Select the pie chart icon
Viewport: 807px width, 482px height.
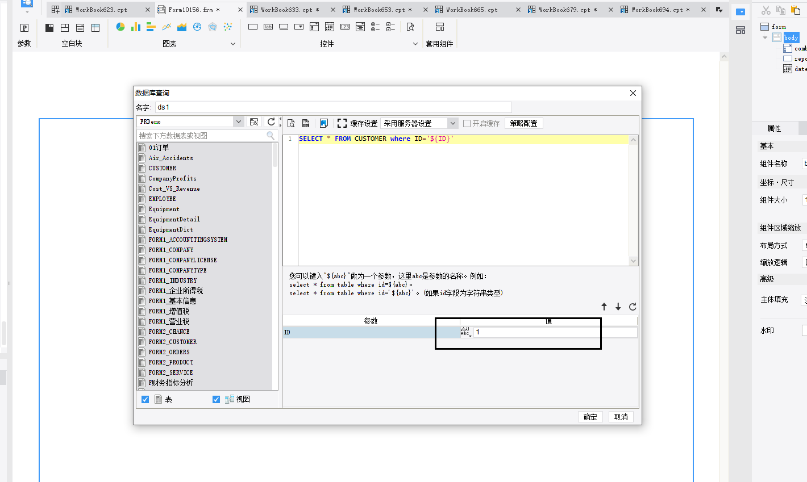[x=120, y=27]
